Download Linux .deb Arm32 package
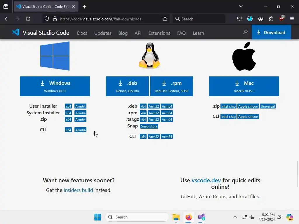 coord(154,106)
